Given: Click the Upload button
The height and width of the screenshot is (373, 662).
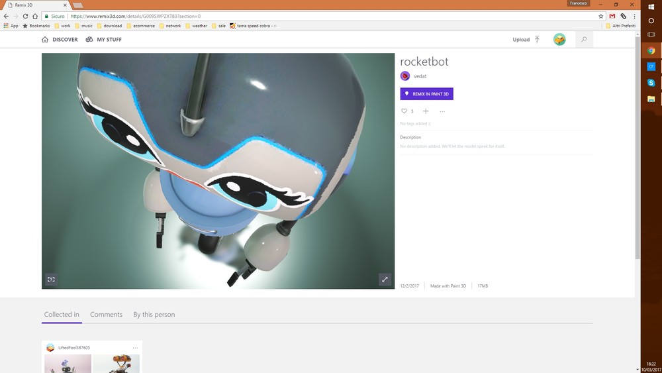Looking at the screenshot, I should click(526, 39).
